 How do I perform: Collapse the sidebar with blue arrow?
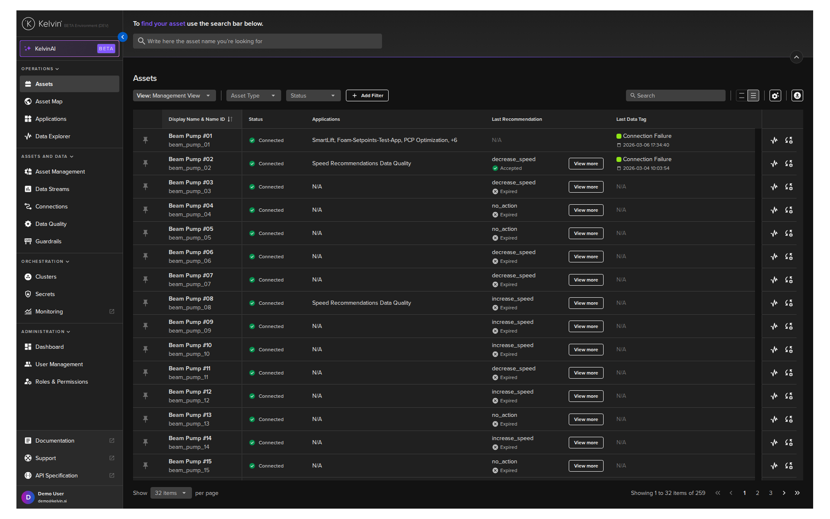pyautogui.click(x=123, y=37)
